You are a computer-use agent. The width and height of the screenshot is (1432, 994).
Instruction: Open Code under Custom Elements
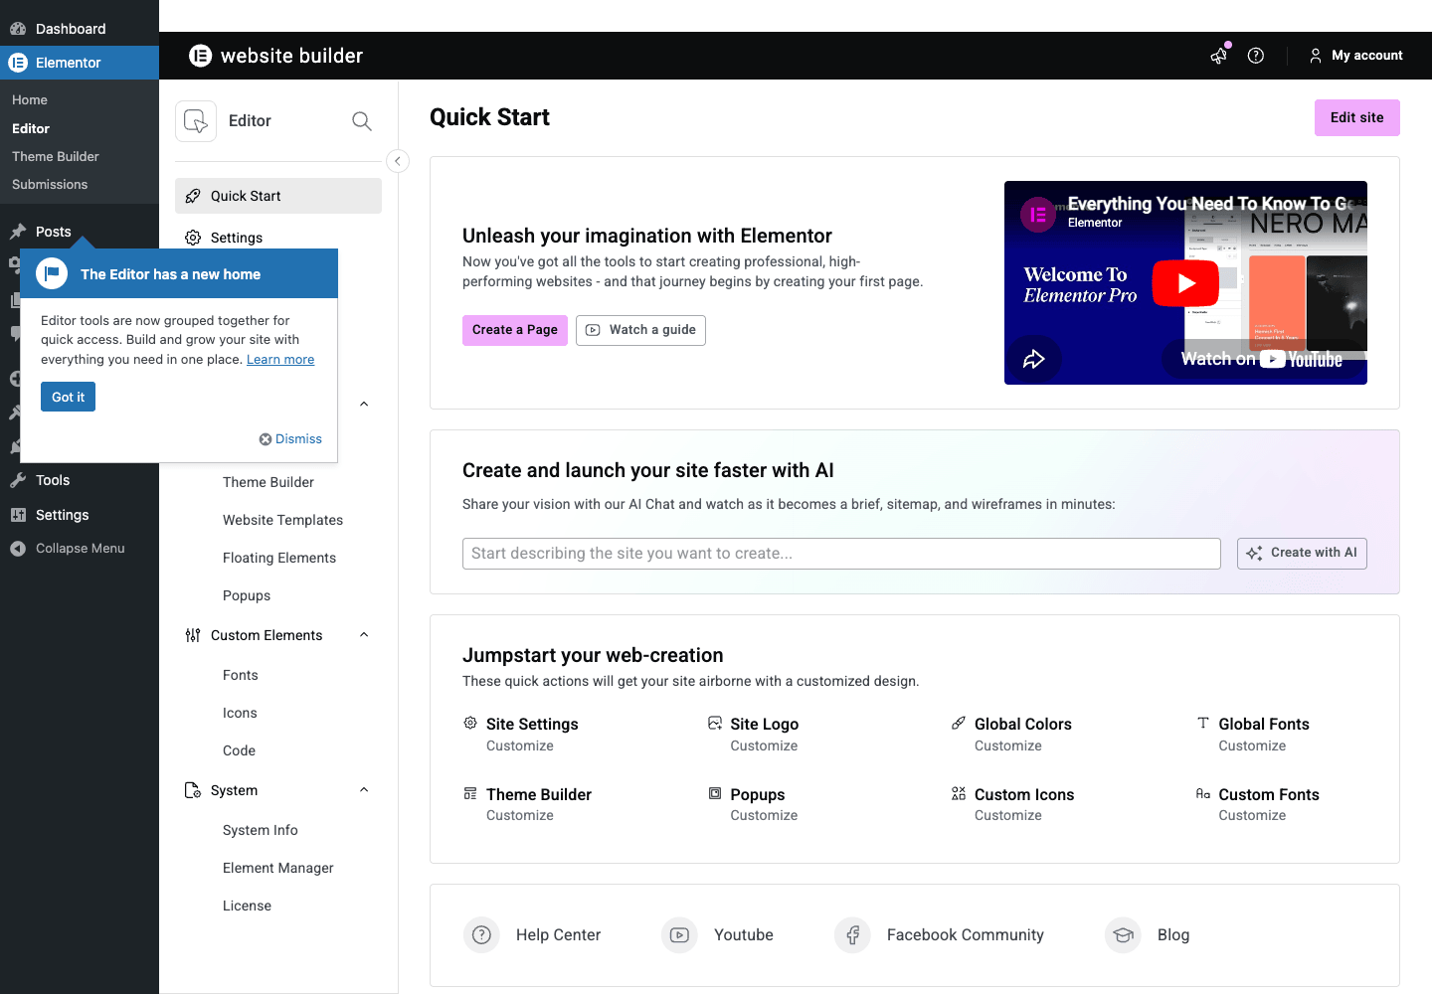pos(239,750)
